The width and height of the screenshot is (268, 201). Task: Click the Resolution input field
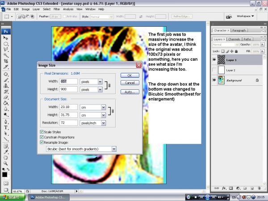click(x=68, y=123)
